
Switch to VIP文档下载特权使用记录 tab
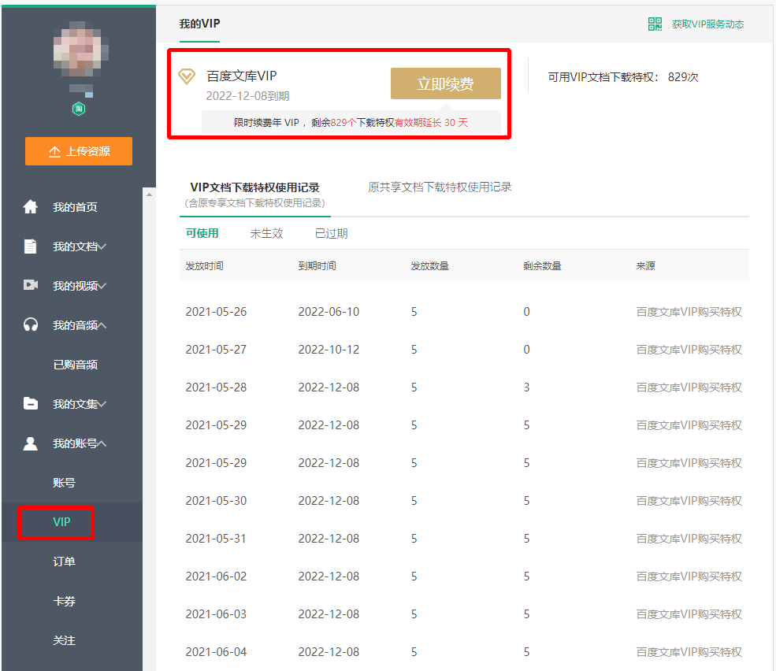255,194
